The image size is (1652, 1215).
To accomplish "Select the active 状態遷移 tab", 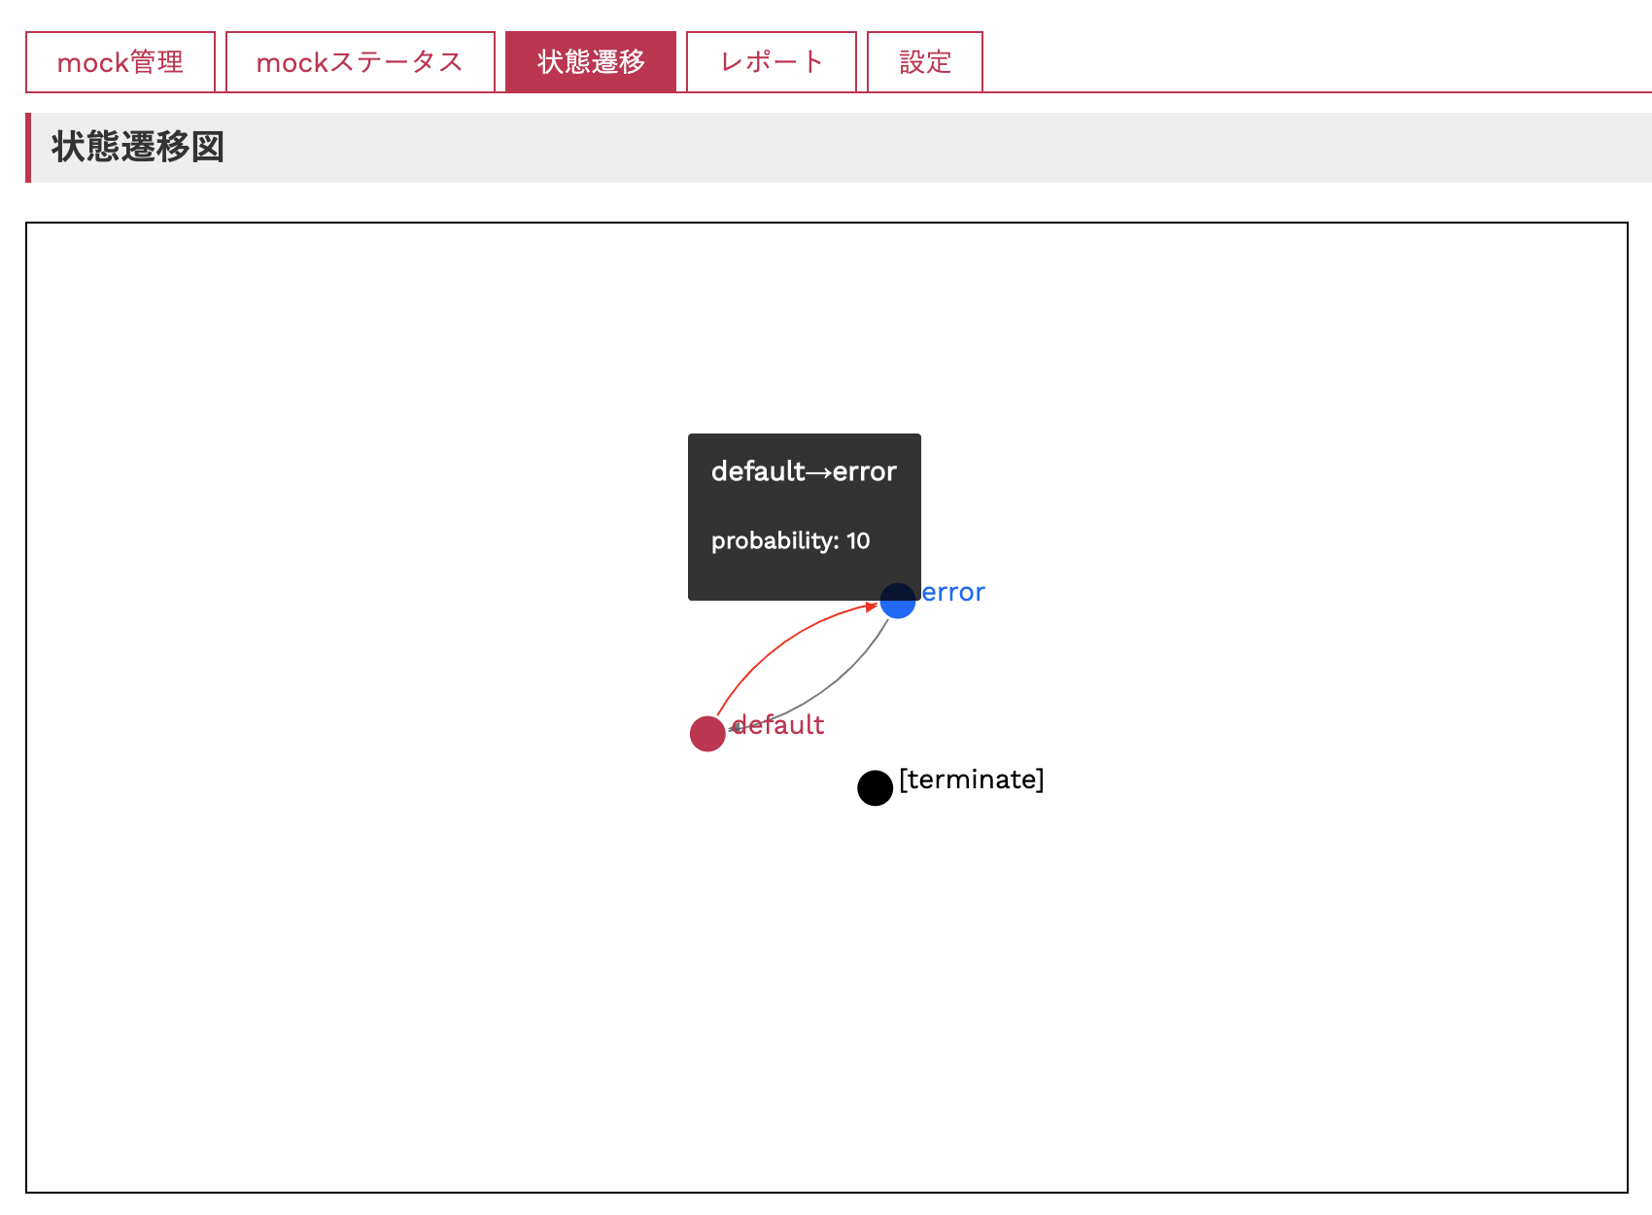I will [591, 62].
